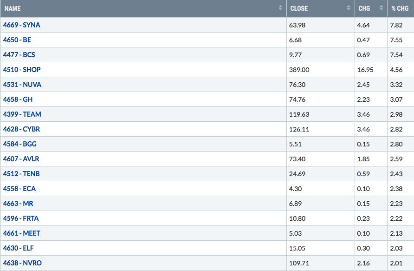Open the 4512 - TENB link
Viewport: 414px width, 271px height.
point(21,174)
